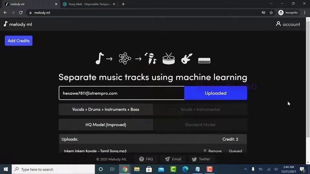
Task: Open Microsoft Store from the taskbar
Action: 149,169
